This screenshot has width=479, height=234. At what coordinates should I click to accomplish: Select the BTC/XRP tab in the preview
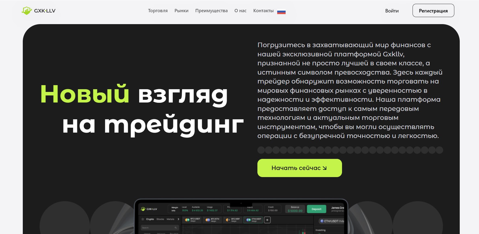(233, 220)
